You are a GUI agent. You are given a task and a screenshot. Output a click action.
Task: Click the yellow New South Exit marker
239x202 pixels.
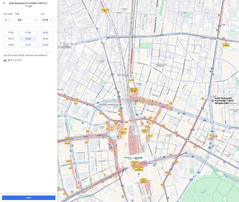click(144, 180)
